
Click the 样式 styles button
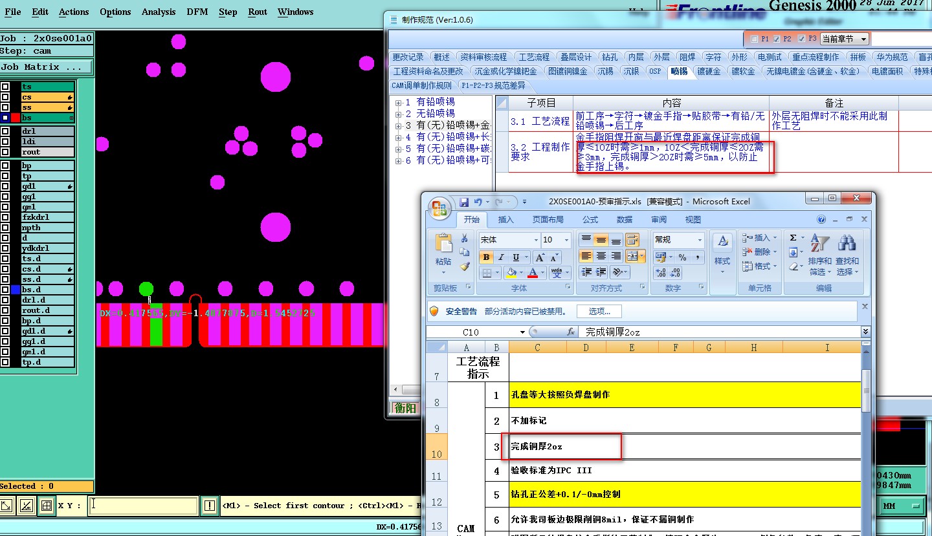pos(722,253)
